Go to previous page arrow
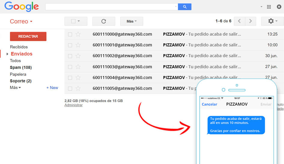The height and width of the screenshot is (164, 284). [240, 21]
